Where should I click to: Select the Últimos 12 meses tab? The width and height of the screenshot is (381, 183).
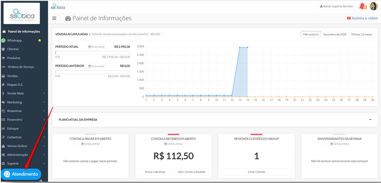click(x=362, y=34)
